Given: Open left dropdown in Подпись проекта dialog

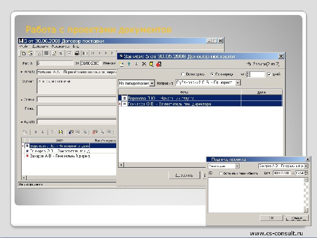Looking at the screenshot, I should (x=237, y=166).
